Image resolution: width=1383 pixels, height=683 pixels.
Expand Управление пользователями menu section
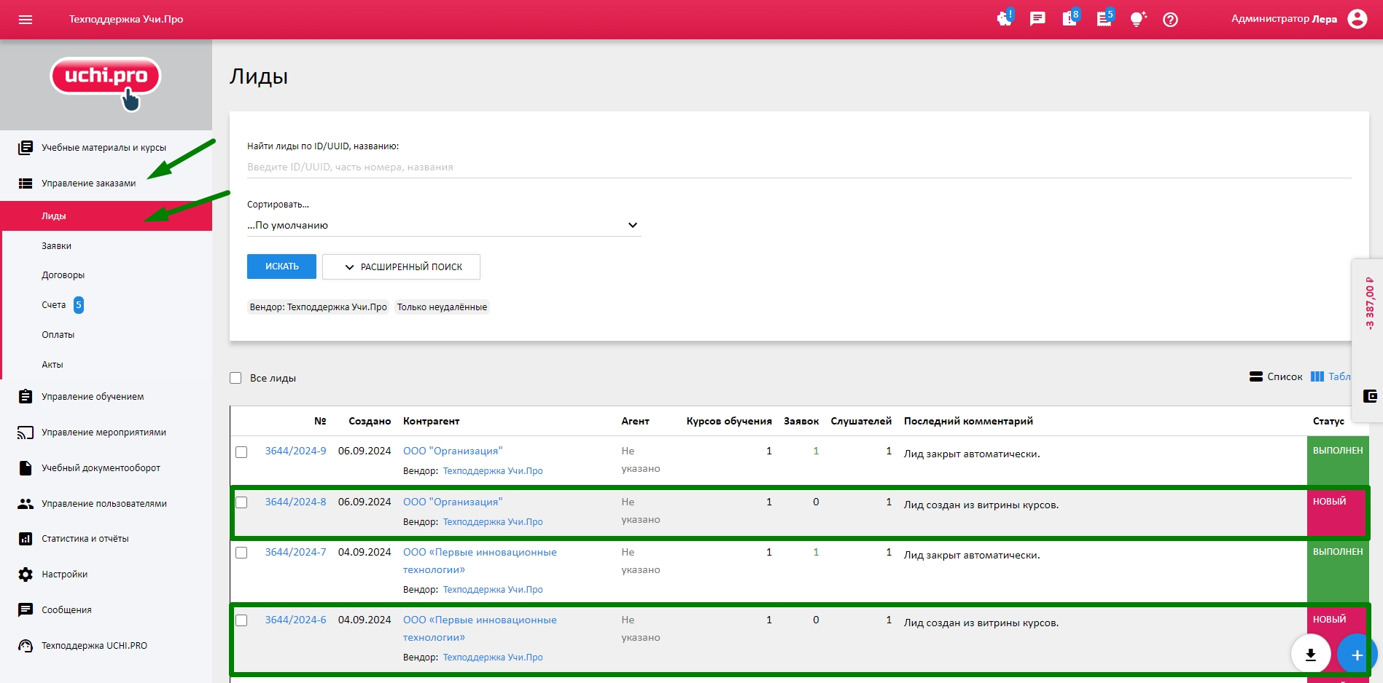click(106, 504)
